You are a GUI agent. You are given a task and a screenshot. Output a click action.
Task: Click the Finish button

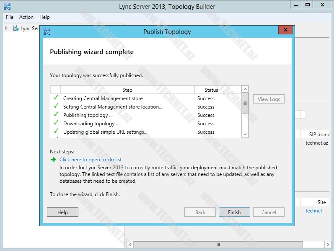click(x=234, y=212)
